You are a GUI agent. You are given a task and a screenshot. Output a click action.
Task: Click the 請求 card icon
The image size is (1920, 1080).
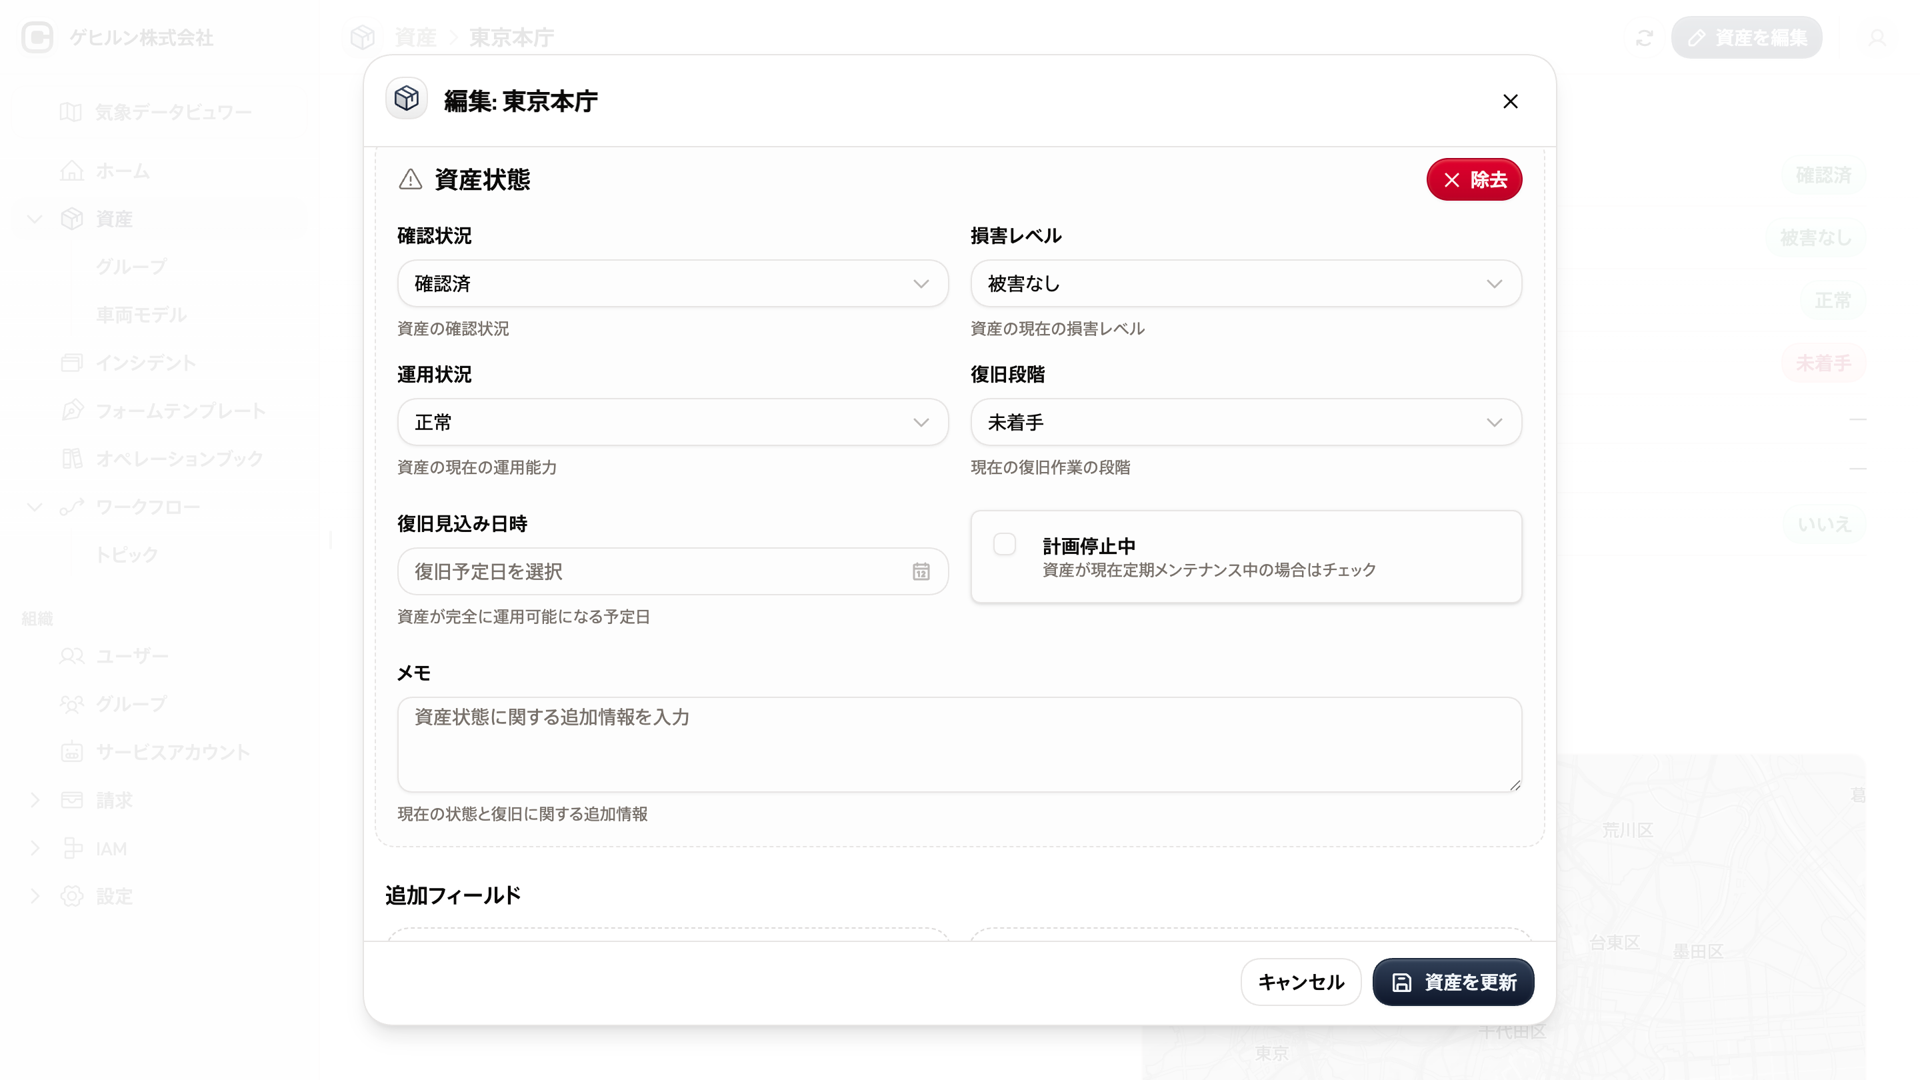click(71, 800)
